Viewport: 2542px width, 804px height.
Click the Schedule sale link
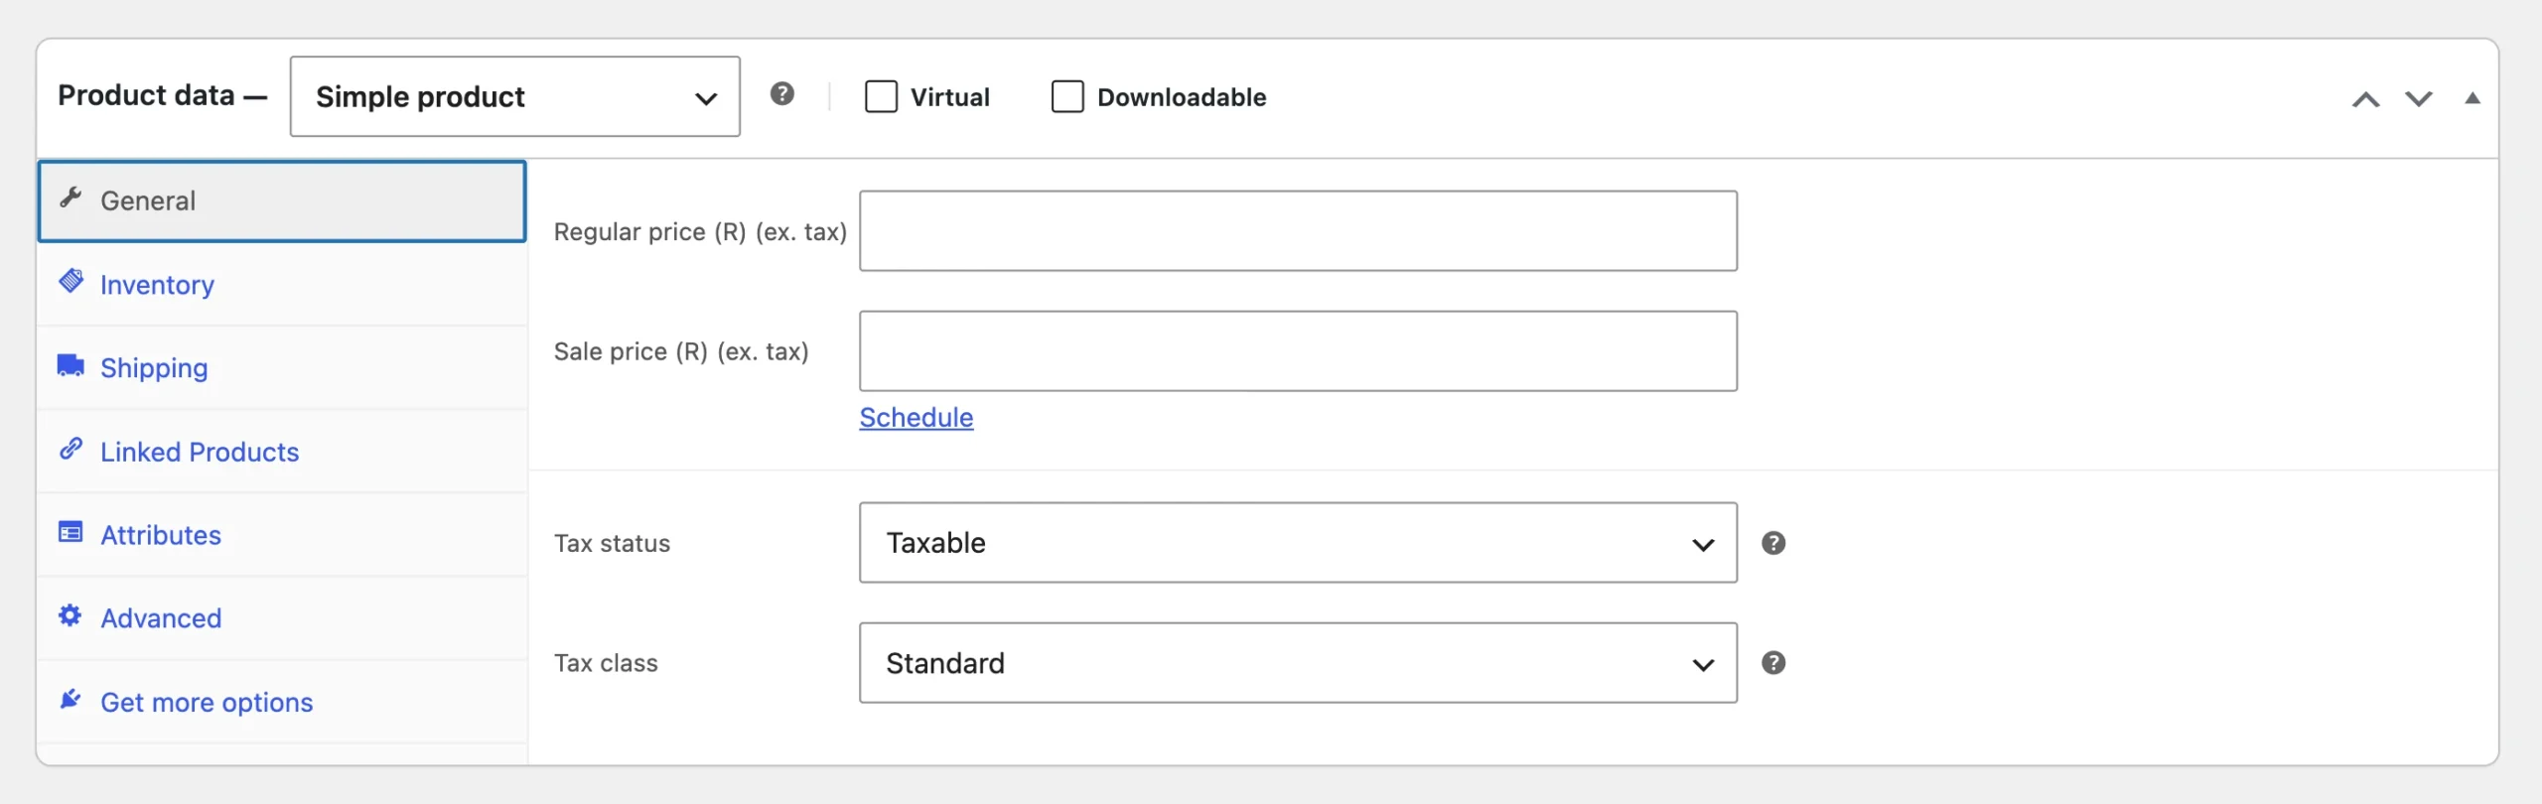(x=917, y=418)
